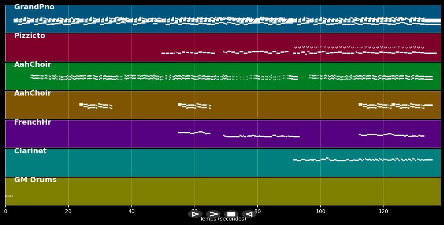444x225 pixels.
Task: Select the GrandPno track label
Action: (34, 7)
